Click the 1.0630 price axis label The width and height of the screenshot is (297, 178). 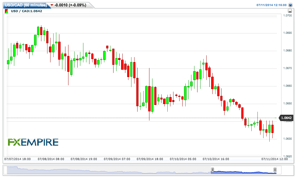click(x=288, y=139)
